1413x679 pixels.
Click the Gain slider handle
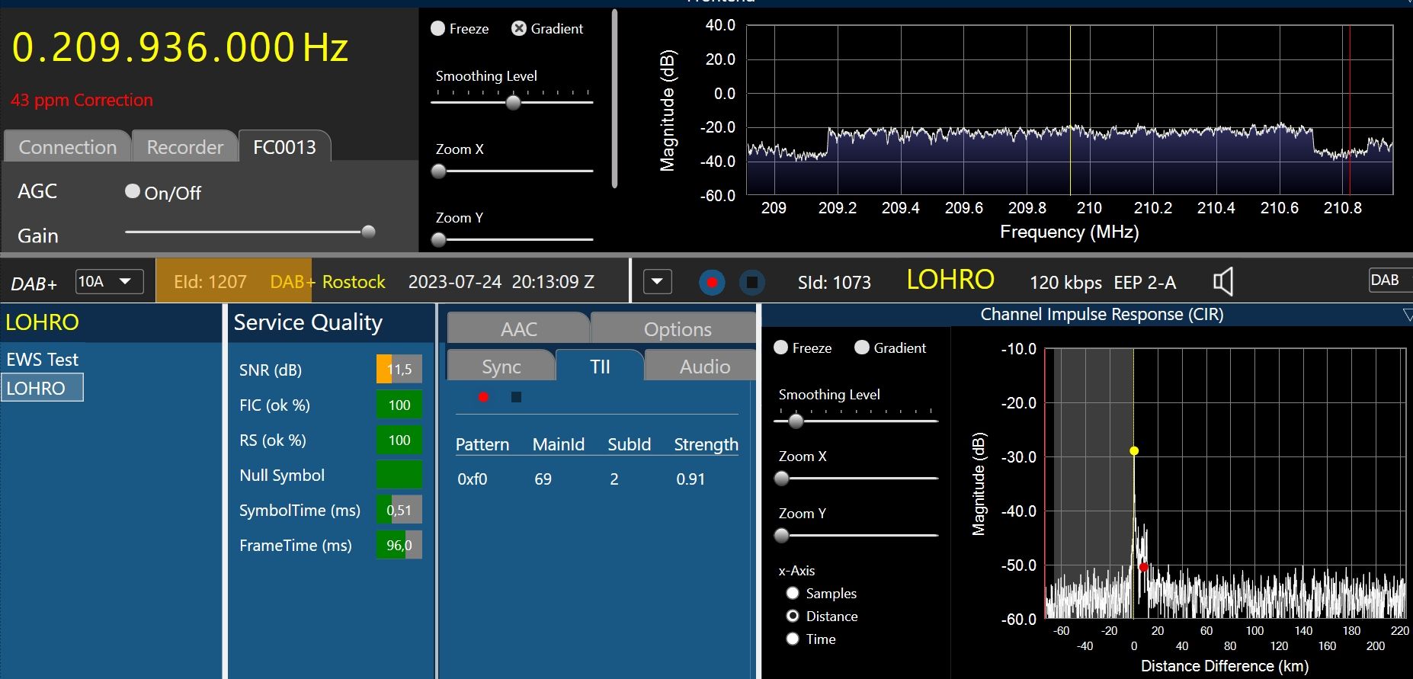point(368,232)
